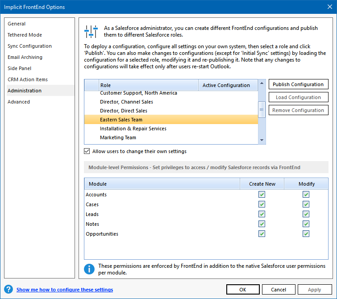
Task: Click the configuration sliders icon at top
Action: (x=91, y=31)
